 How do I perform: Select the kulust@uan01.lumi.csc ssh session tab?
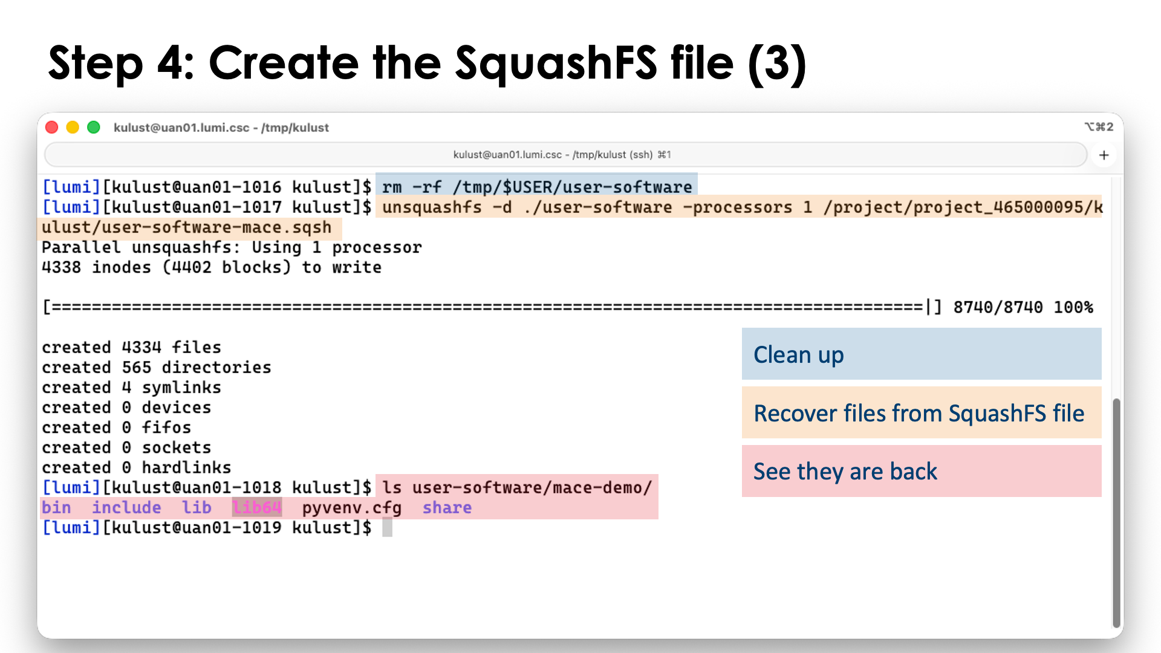[x=561, y=155]
